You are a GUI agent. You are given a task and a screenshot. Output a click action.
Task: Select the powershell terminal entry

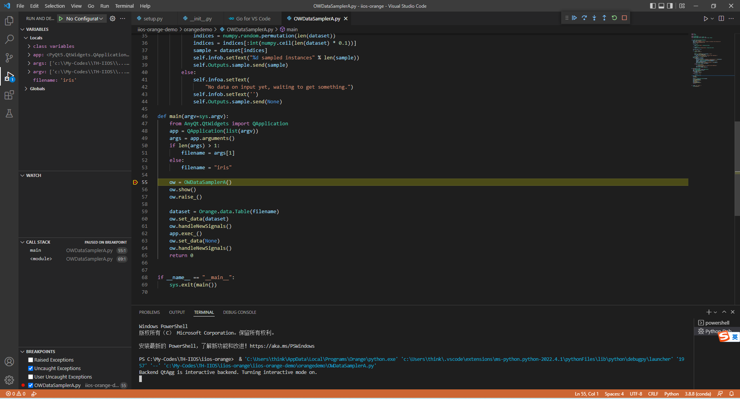[716, 323]
